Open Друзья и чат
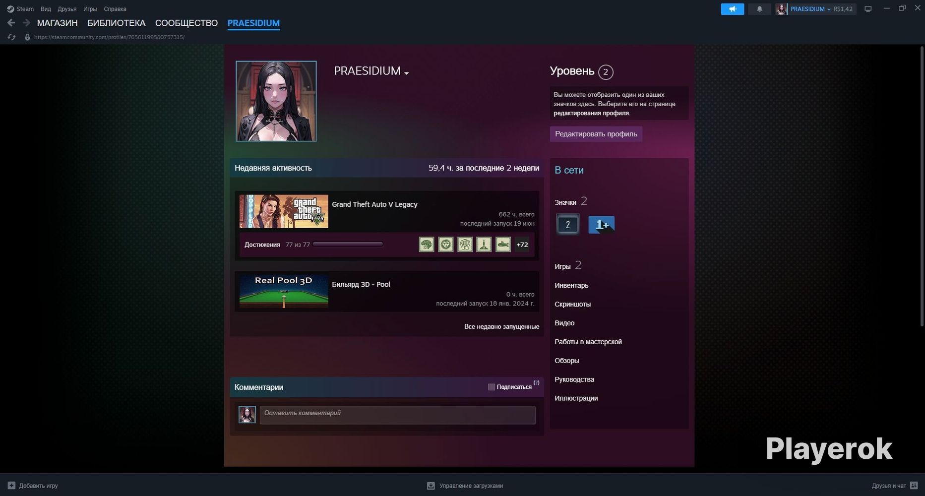 click(895, 486)
